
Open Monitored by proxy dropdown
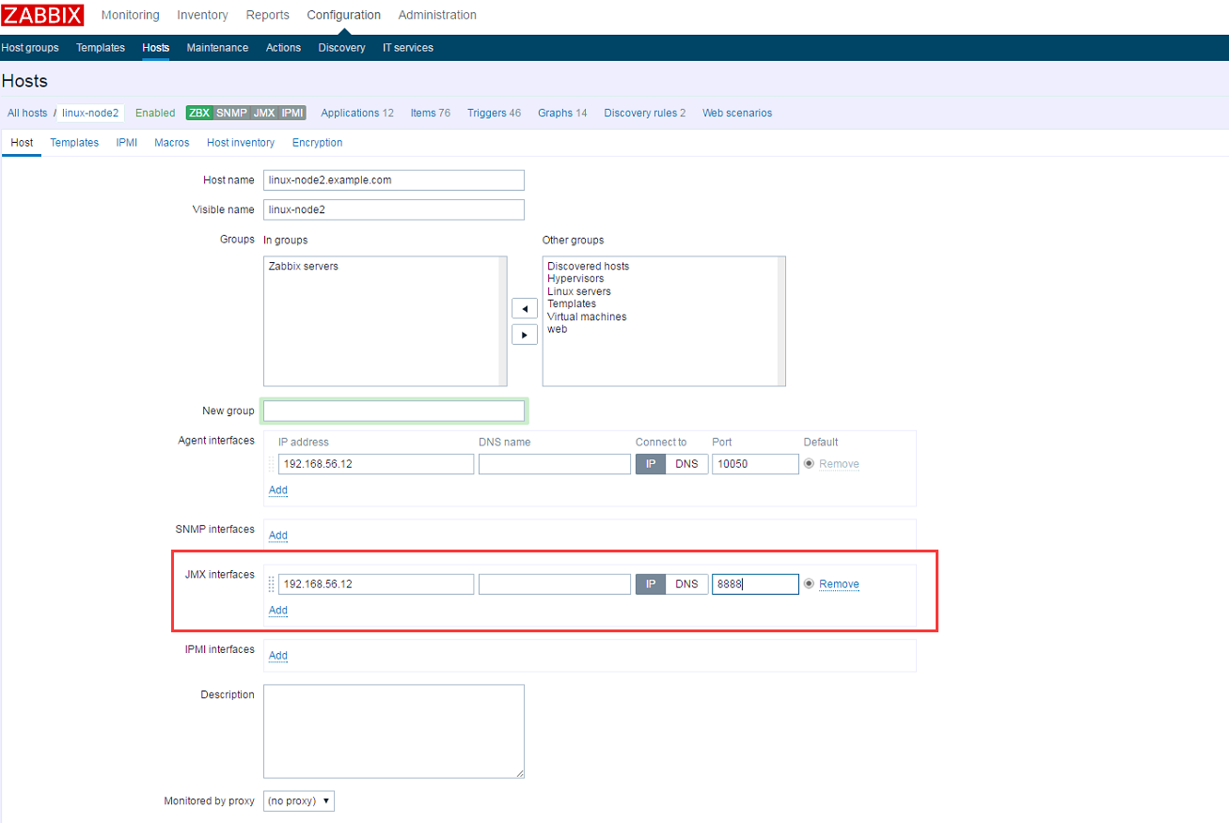coord(299,801)
